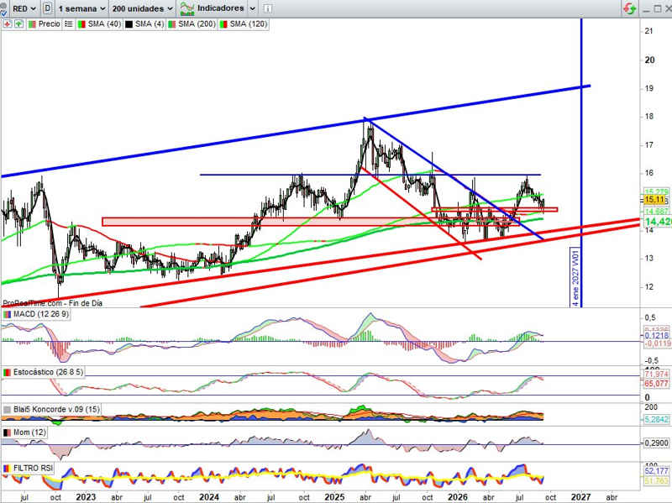Toggle the checkbox at top-left corner
672x503 pixels.
point(3,11)
